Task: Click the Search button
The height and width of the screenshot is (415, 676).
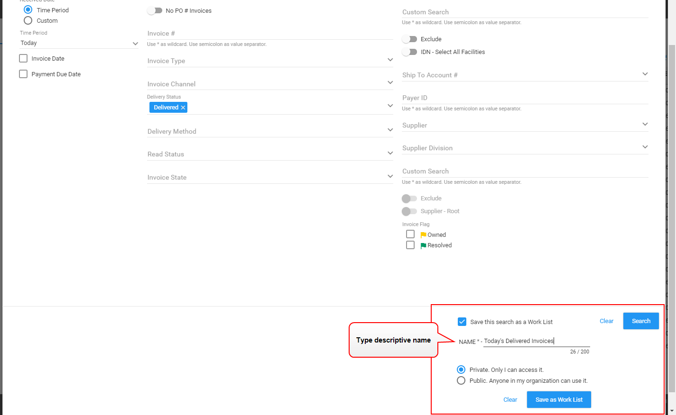Action: 641,321
